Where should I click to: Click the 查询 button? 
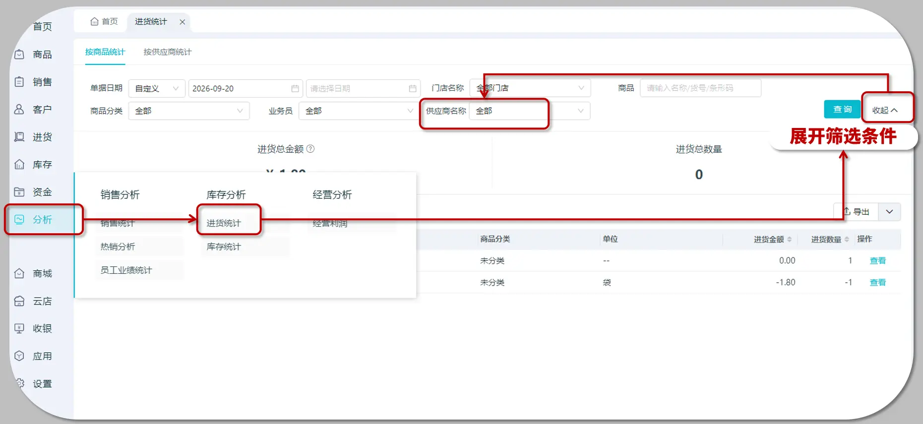[x=842, y=109]
